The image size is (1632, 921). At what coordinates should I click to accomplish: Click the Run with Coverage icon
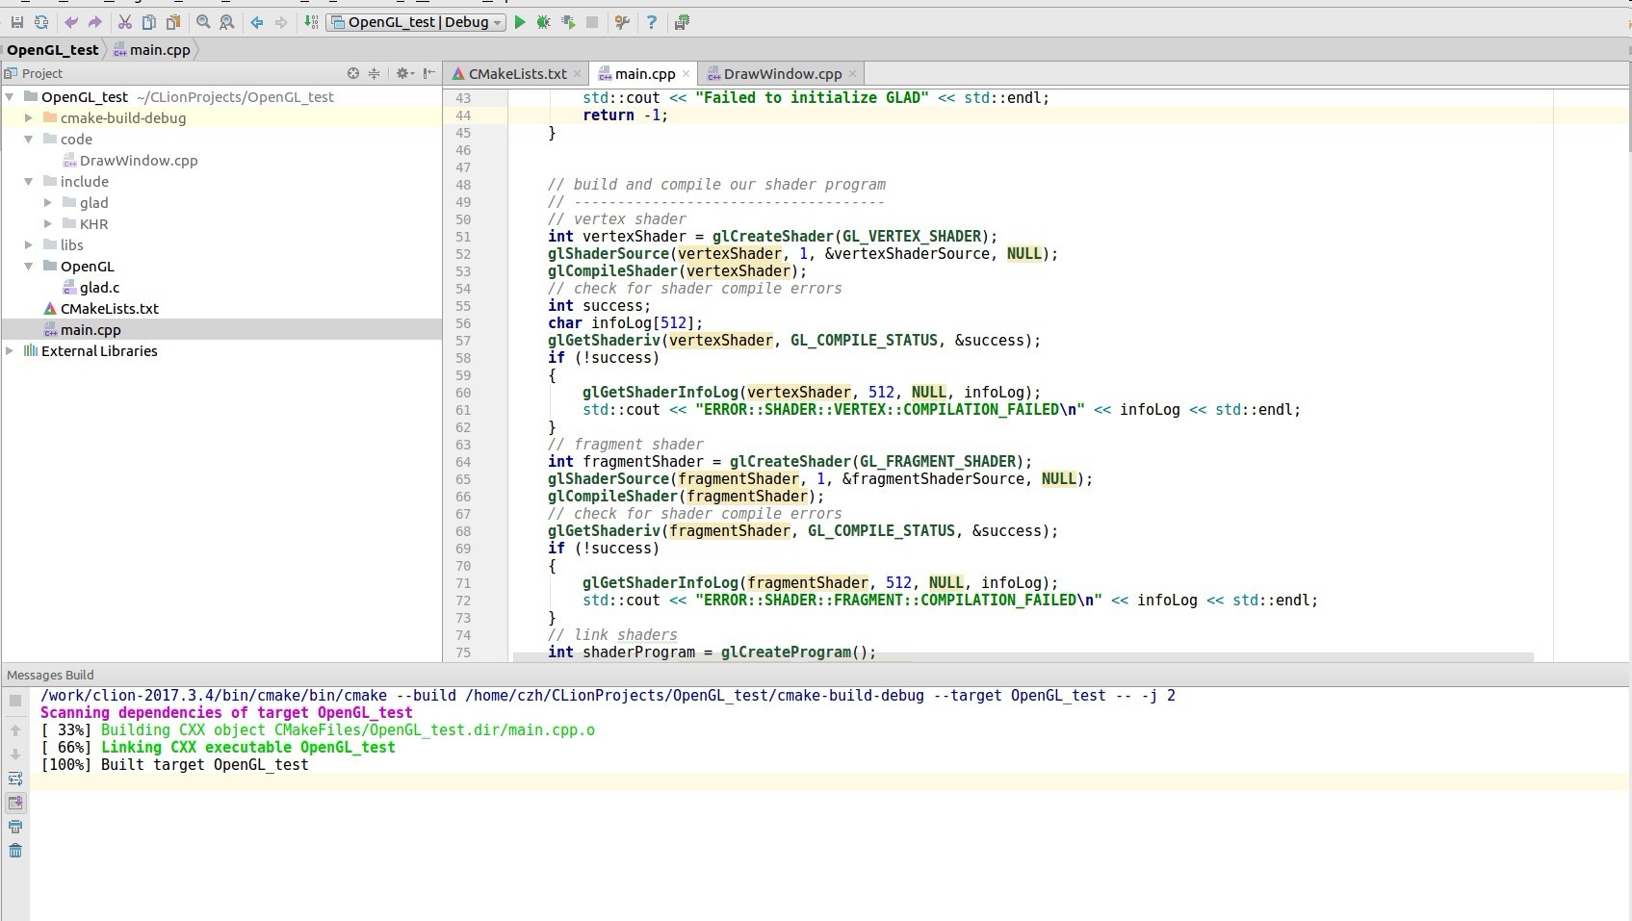click(568, 22)
